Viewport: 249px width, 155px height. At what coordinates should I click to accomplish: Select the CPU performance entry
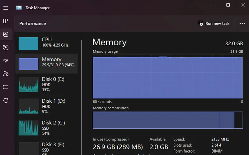point(46,44)
